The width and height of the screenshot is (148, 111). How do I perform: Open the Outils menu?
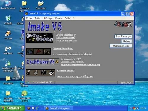pos(67,18)
